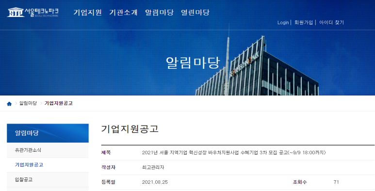This screenshot has width=375, height=191.
Task: Click the 작성자 field label
Action: coord(108,167)
